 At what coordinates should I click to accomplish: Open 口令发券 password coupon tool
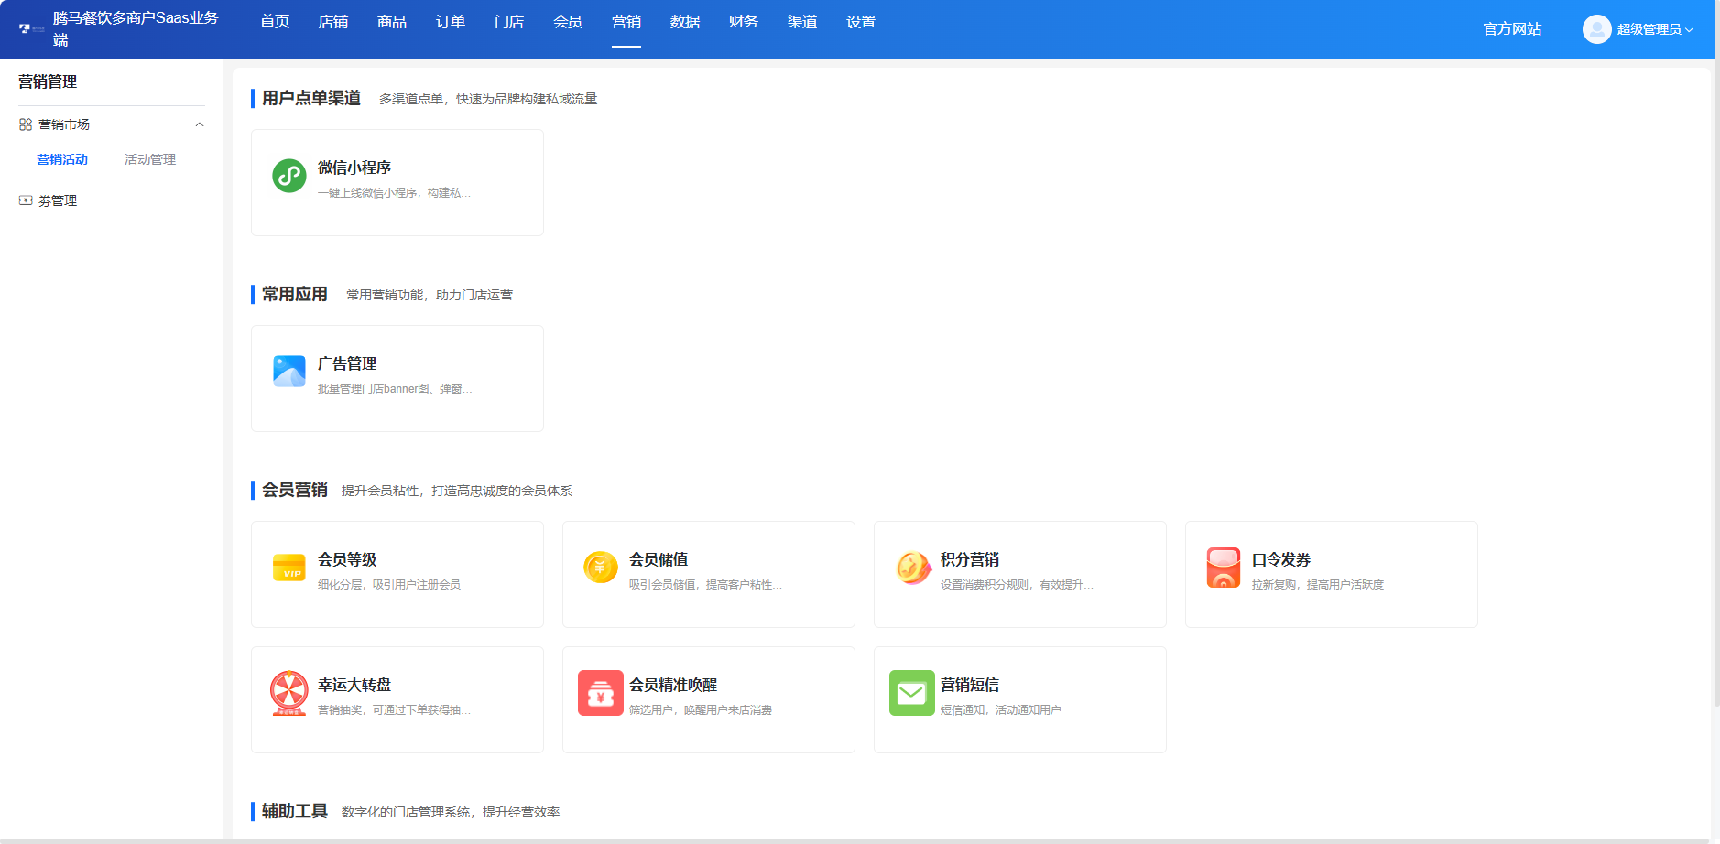[x=1330, y=574]
